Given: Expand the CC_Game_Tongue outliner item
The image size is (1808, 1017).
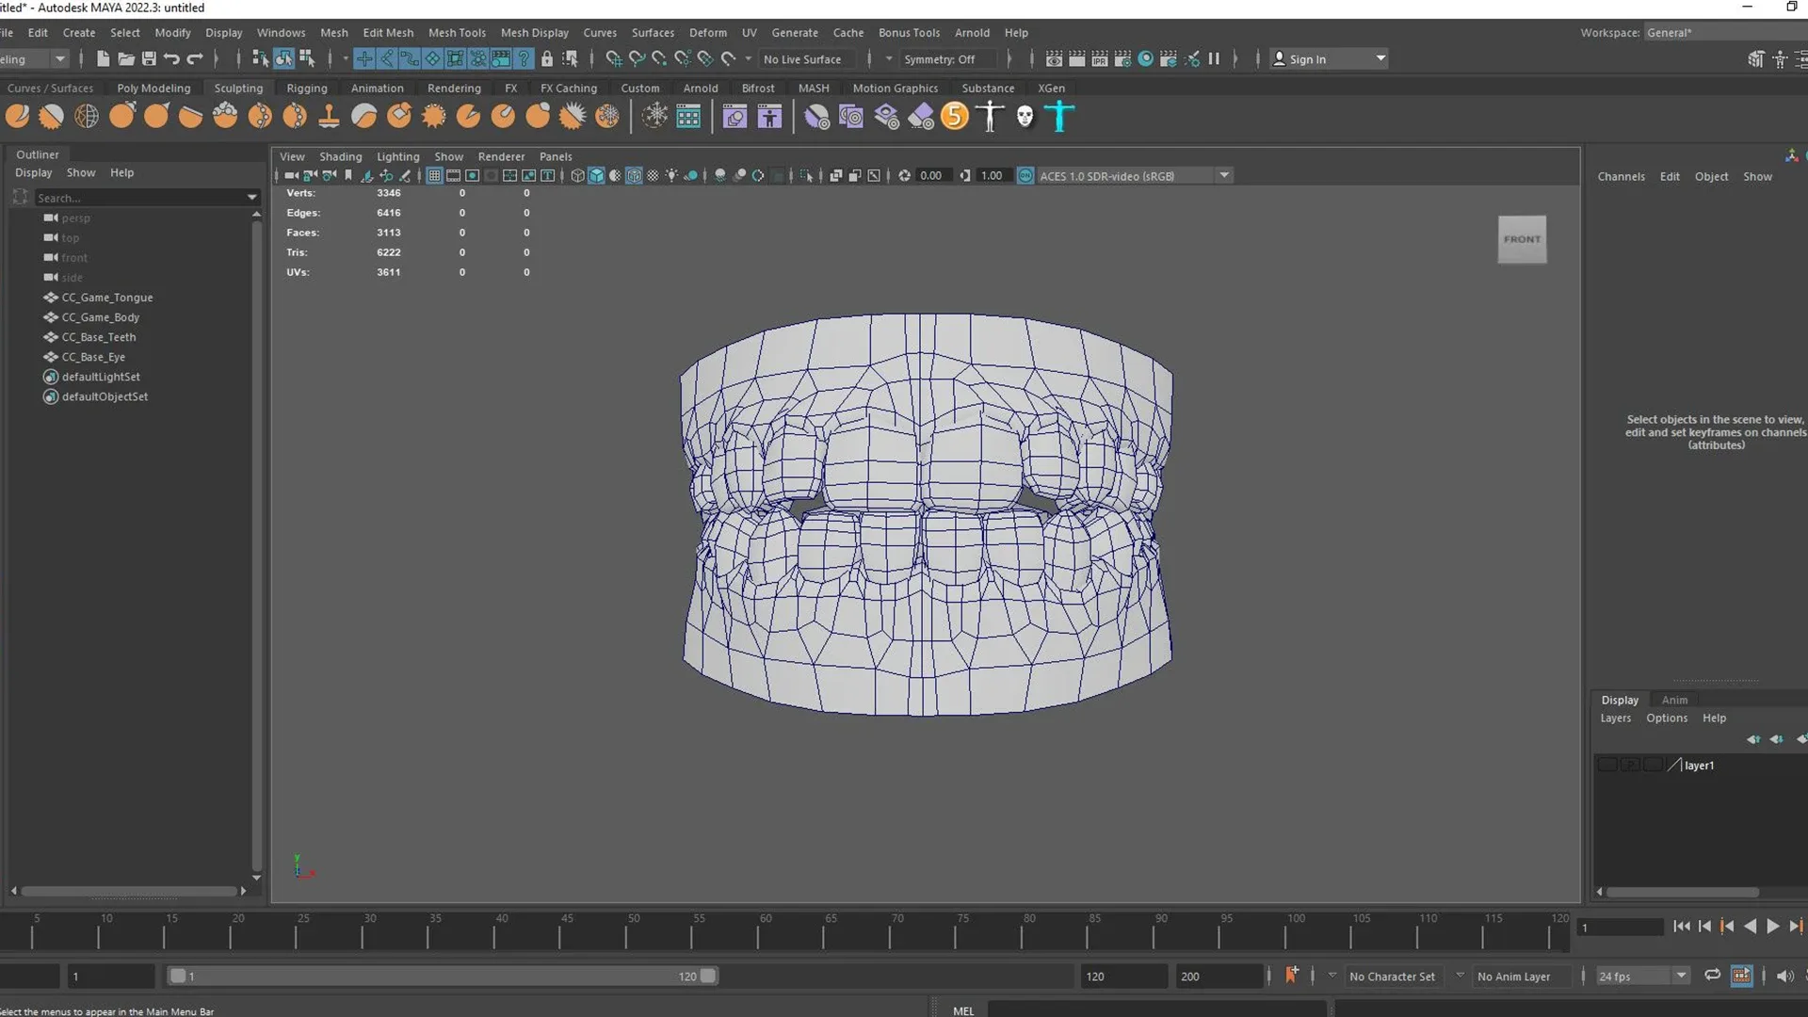Looking at the screenshot, I should point(27,297).
